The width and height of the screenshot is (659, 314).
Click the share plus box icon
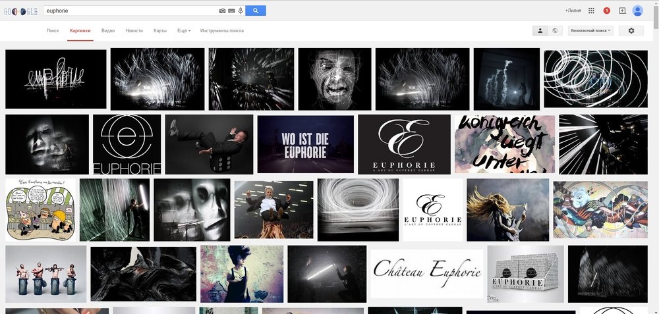(622, 11)
